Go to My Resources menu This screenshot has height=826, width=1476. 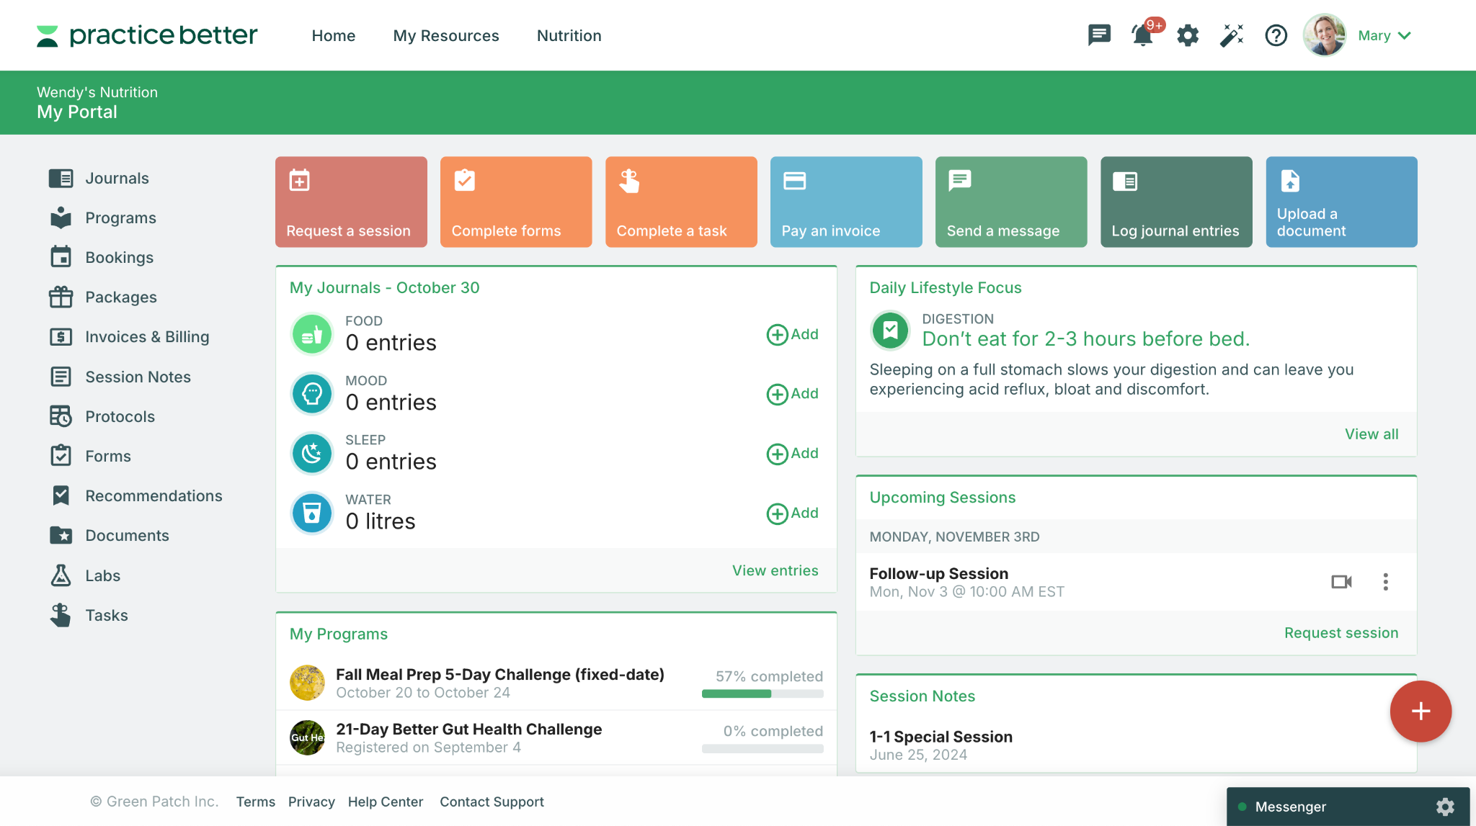(x=445, y=35)
